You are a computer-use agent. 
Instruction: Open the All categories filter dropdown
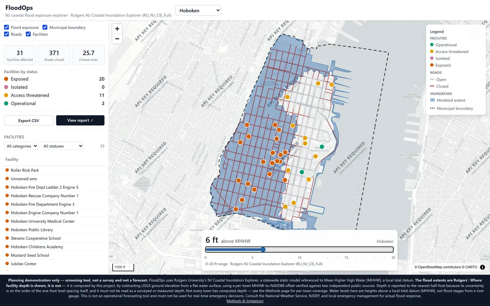click(x=21, y=146)
